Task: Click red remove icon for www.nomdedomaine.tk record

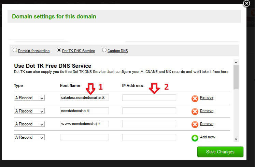Action: tap(195, 124)
